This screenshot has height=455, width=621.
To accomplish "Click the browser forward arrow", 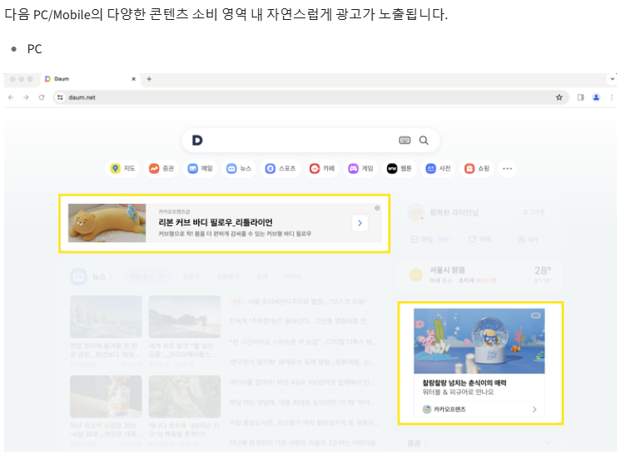I will click(x=26, y=97).
